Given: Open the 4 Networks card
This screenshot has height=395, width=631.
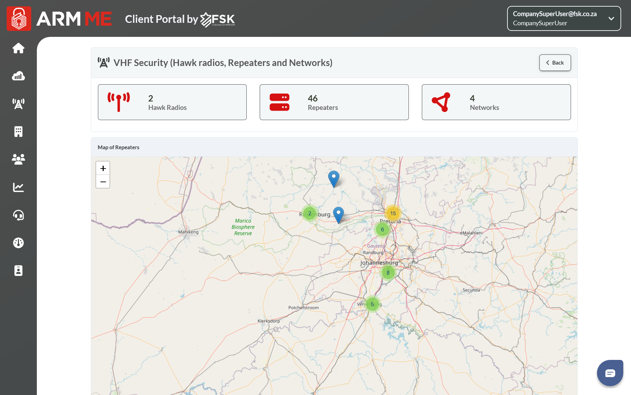Looking at the screenshot, I should coord(496,102).
